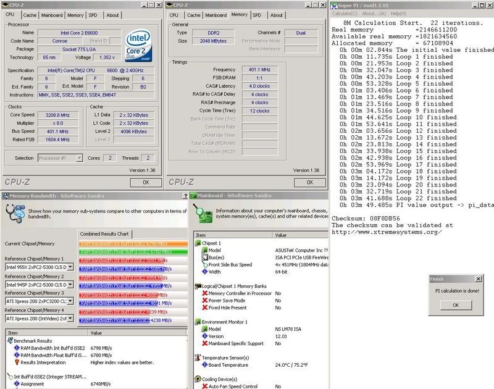Viewport: 494px width, 389px height.
Task: Click the Width row icon
Action: [204, 272]
